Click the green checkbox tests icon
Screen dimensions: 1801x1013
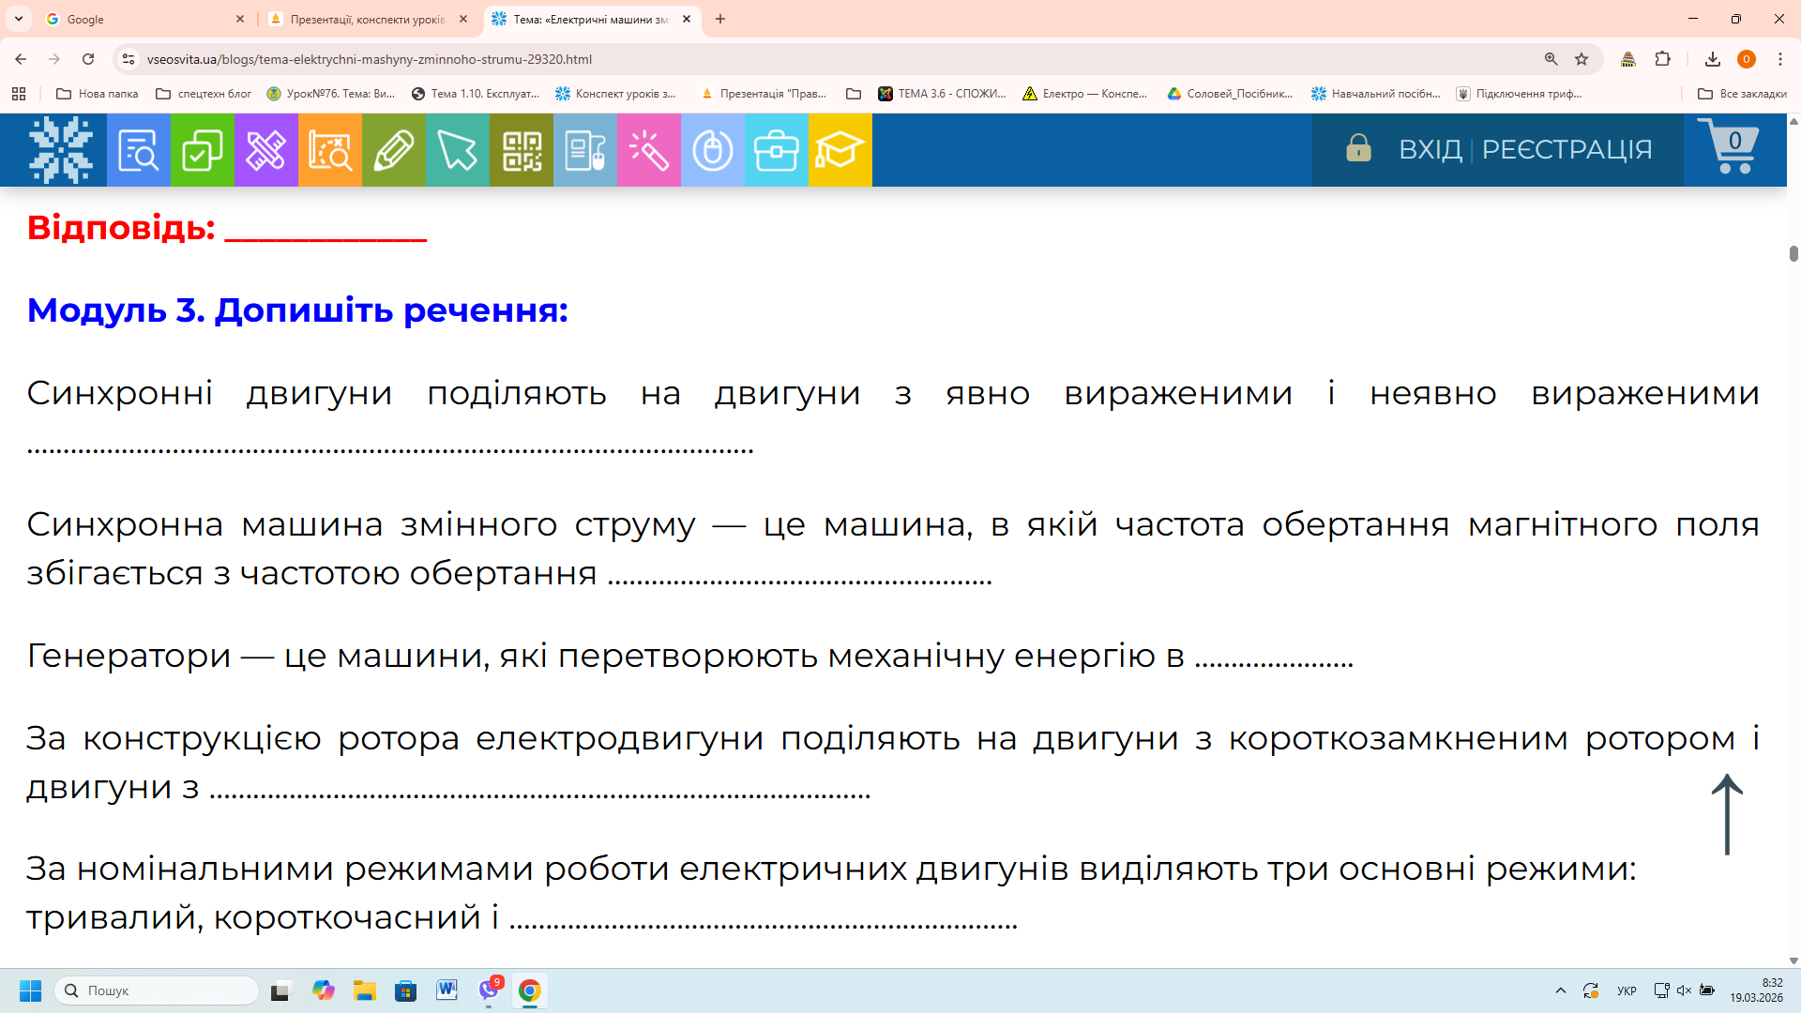[202, 150]
